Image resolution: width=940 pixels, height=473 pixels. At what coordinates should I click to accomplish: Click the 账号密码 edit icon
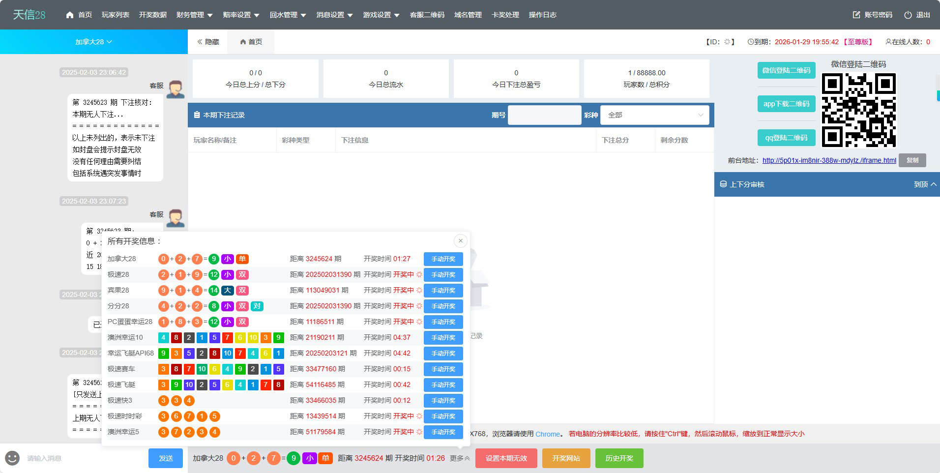(856, 15)
